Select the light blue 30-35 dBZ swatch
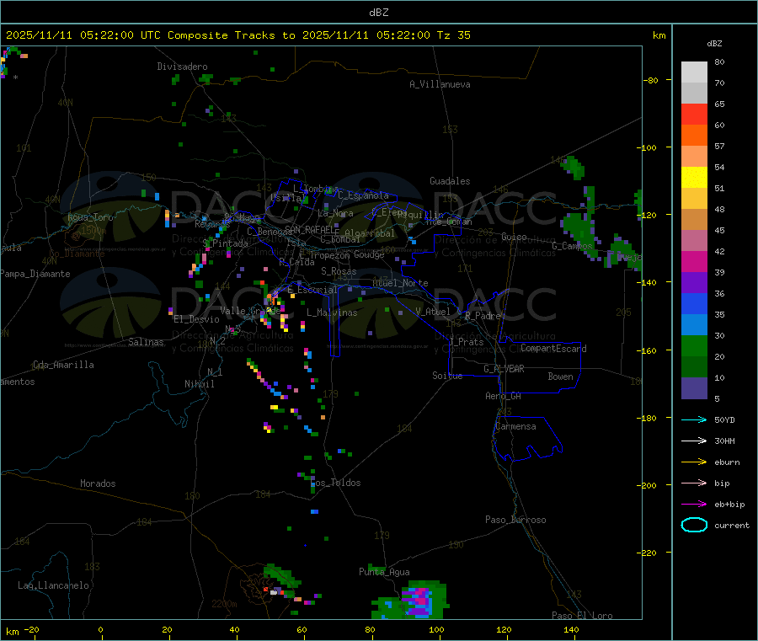Screen dimensions: 758x641 coord(694,325)
